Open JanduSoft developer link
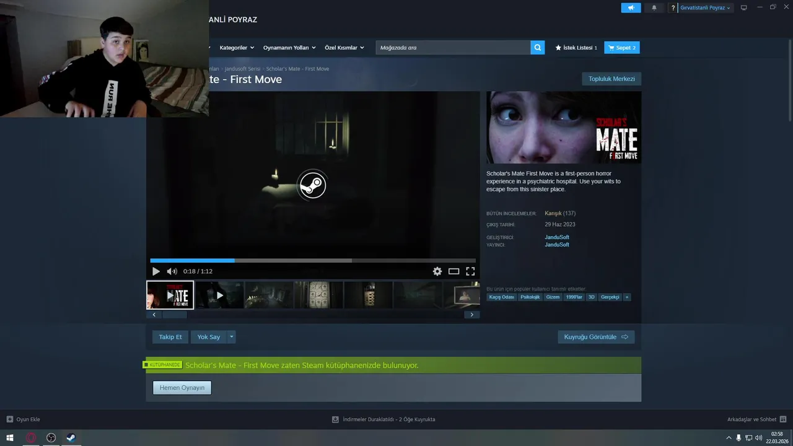Screen dimensions: 793x446 click(557, 237)
